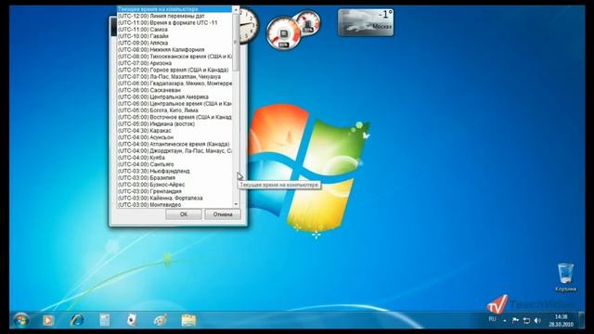The width and height of the screenshot is (594, 334).
Task: Select '(UTC-06:00) Саскачеван' time zone
Action: pos(174,90)
